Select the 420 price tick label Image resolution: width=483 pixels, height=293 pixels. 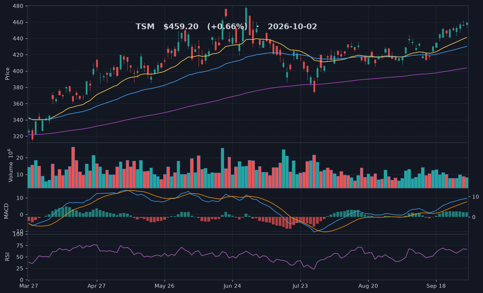(x=18, y=55)
